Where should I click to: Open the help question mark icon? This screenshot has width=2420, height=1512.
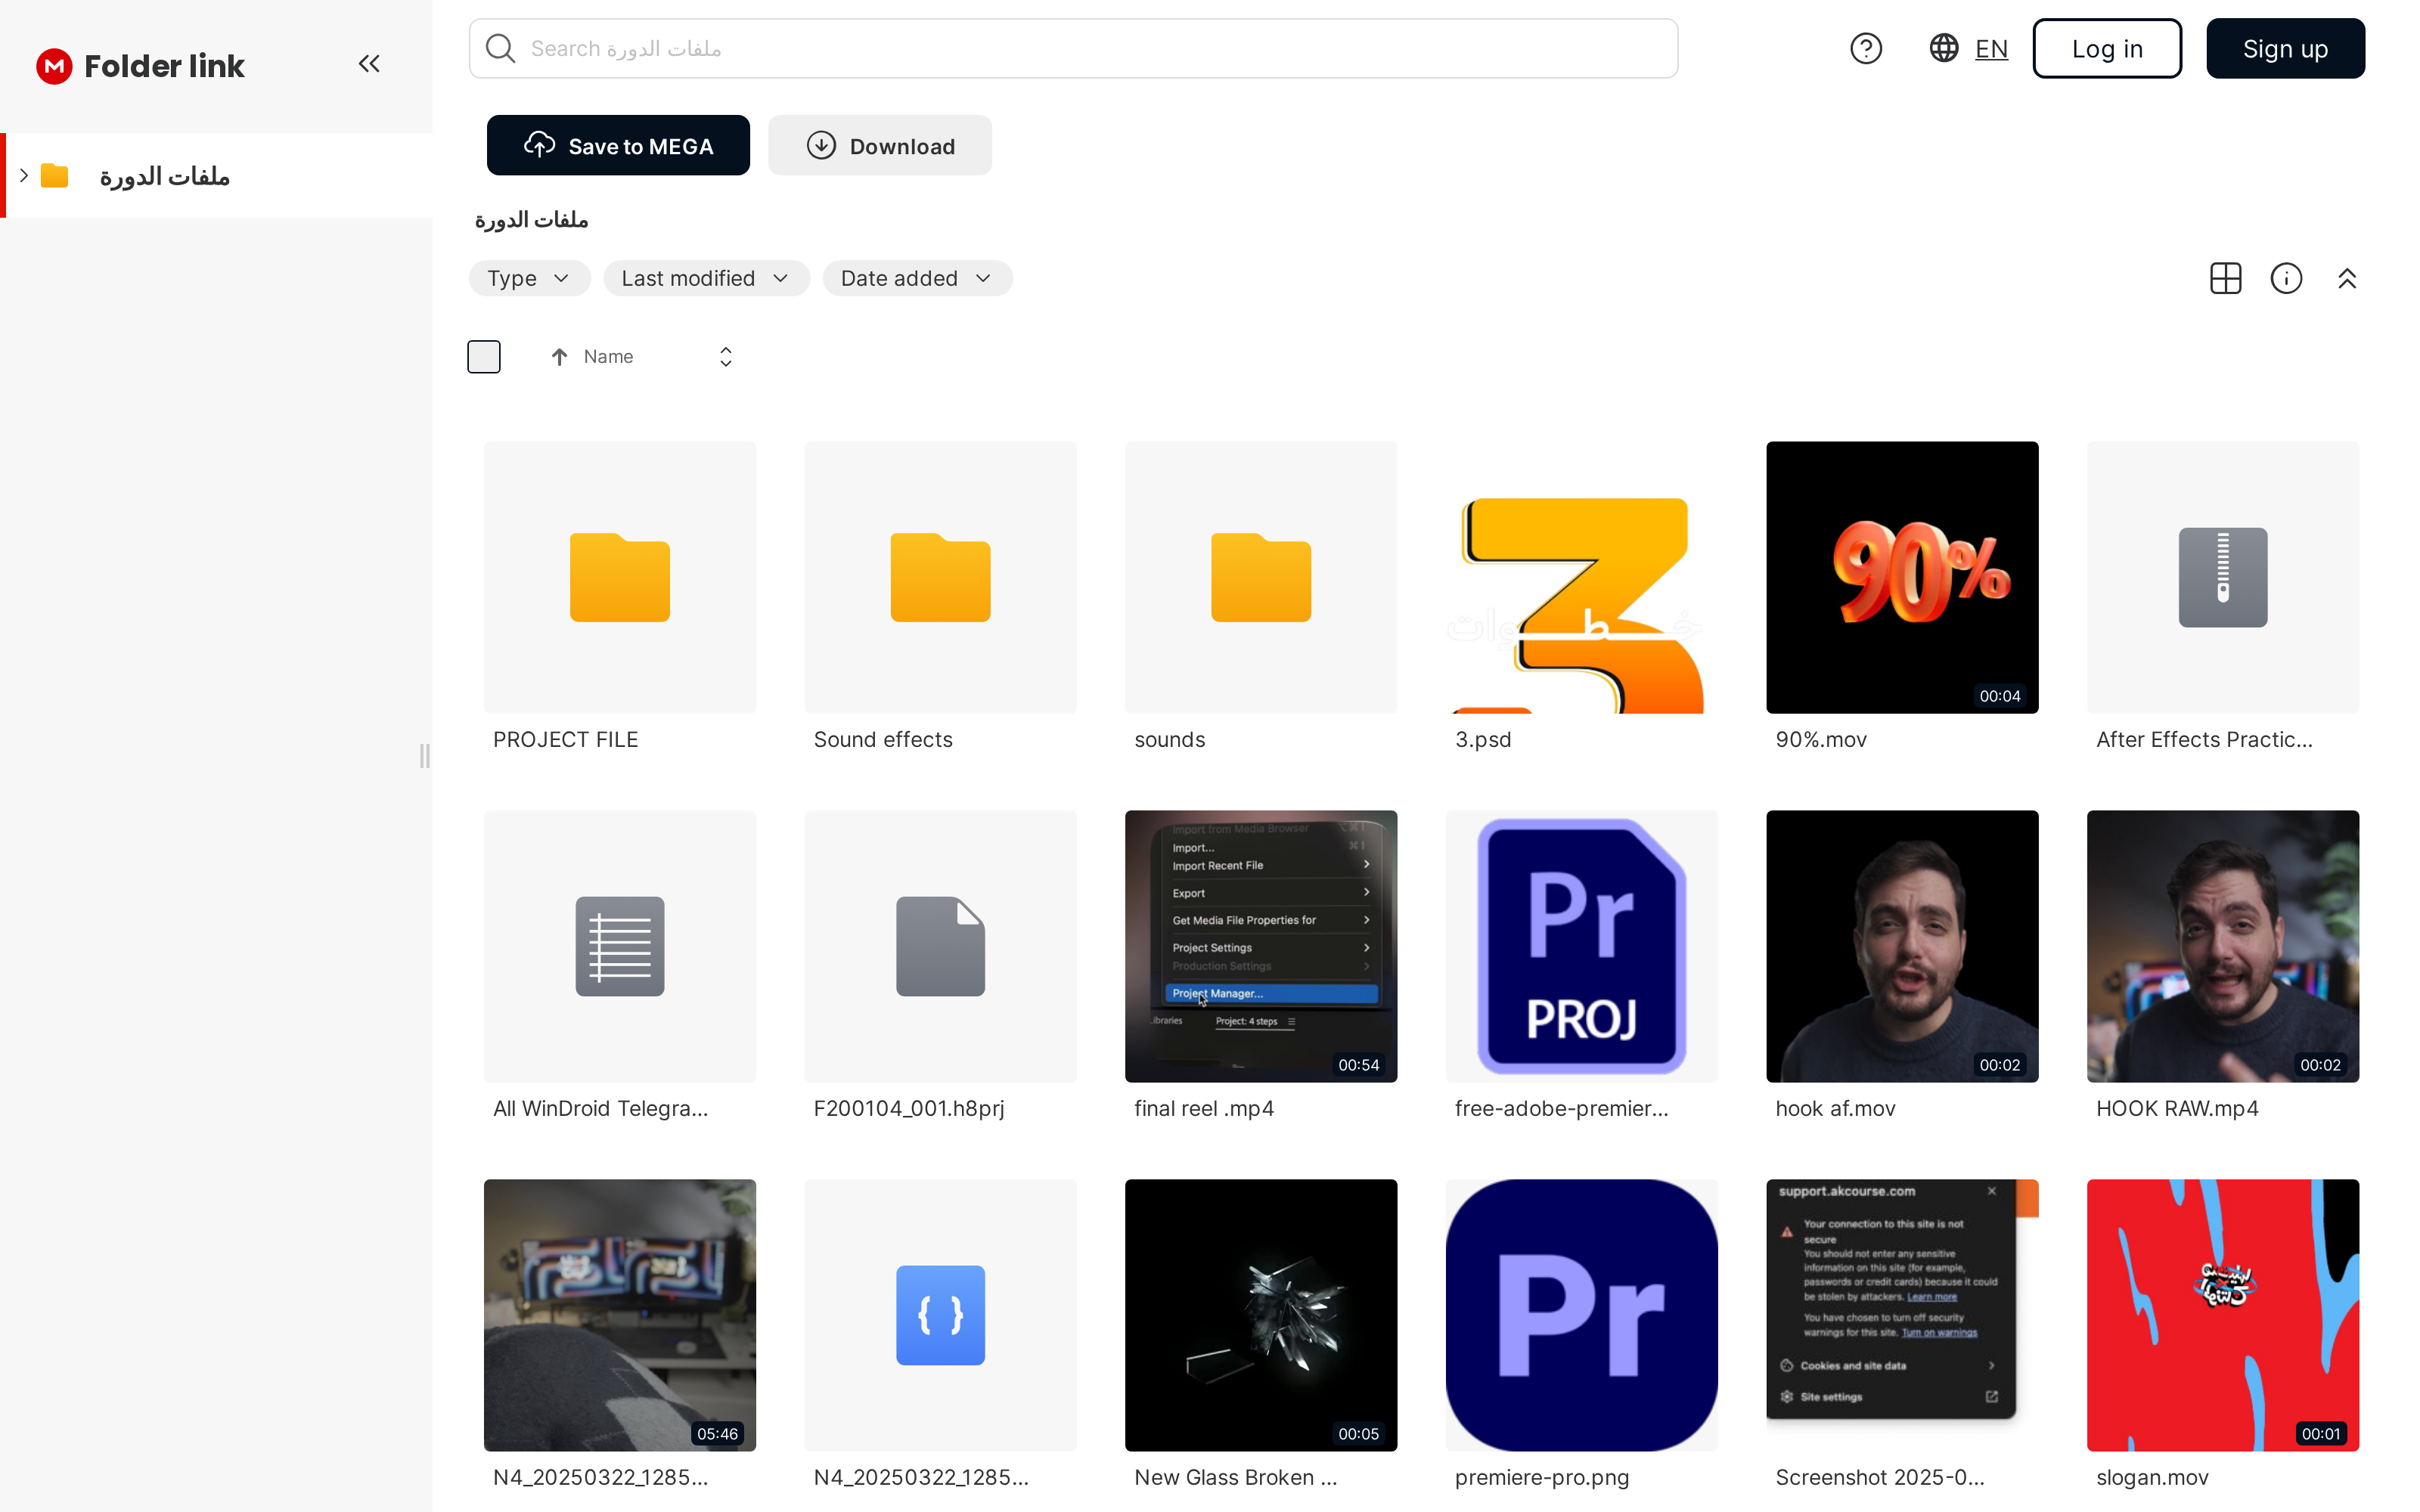point(1865,48)
